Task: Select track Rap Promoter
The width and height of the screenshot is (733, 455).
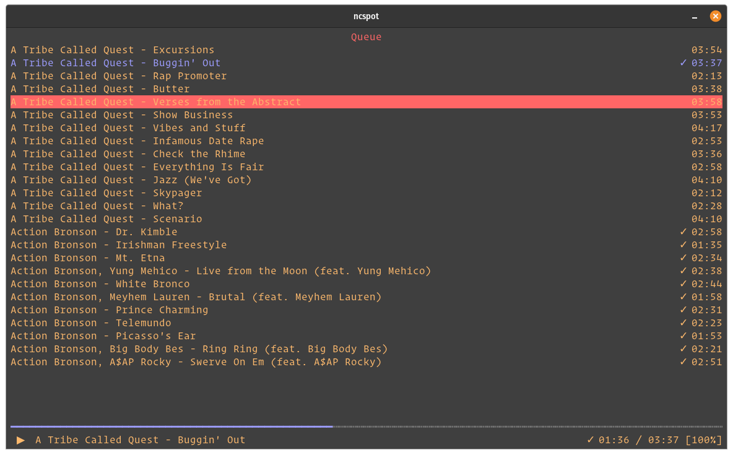Action: [x=366, y=76]
